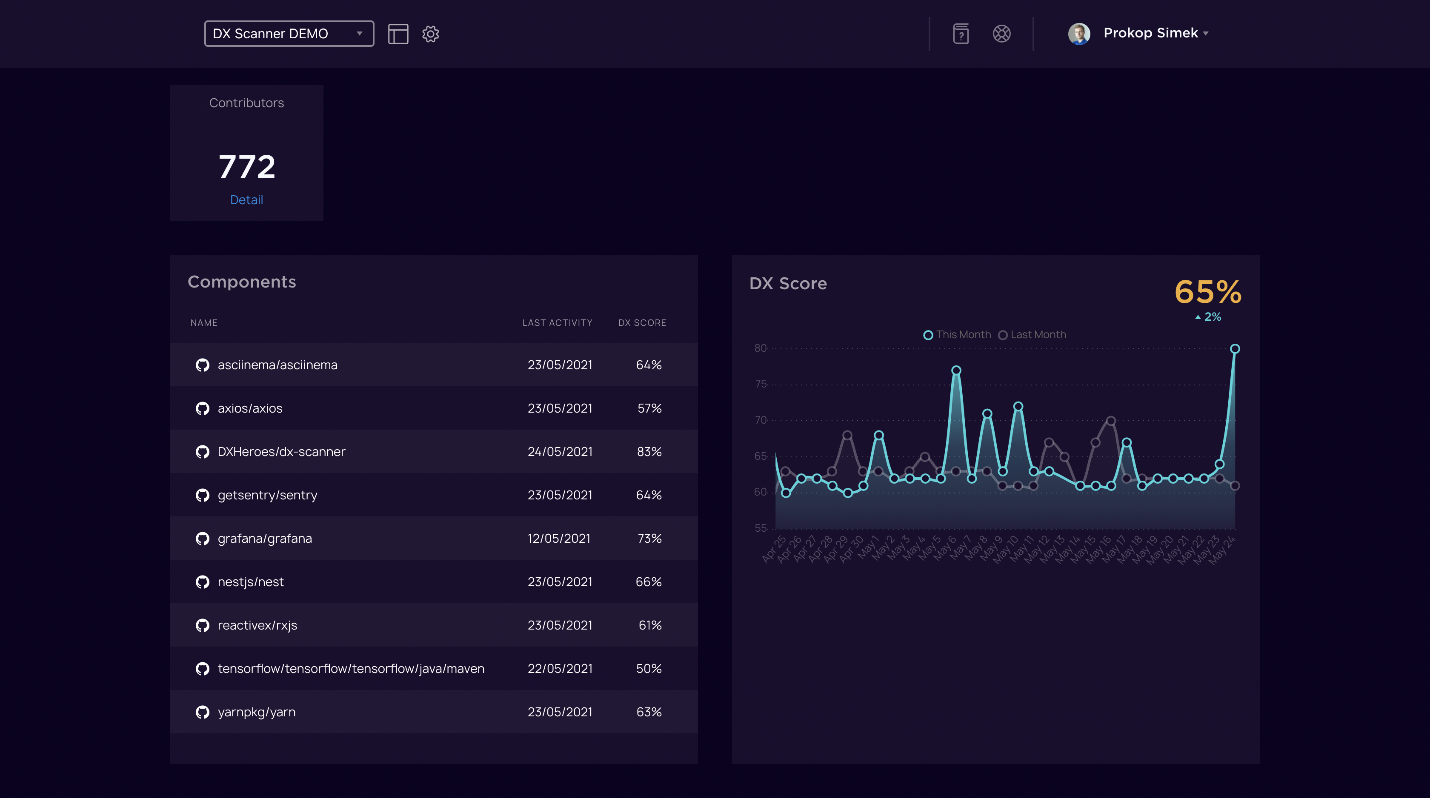
Task: Toggle the Last Month chart legend
Action: coord(1032,335)
